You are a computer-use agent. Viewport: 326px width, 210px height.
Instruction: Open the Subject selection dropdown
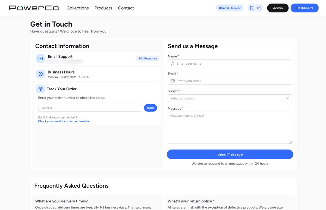tap(230, 98)
